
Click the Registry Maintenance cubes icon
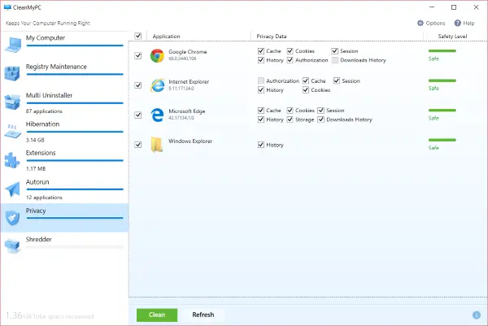[12, 73]
